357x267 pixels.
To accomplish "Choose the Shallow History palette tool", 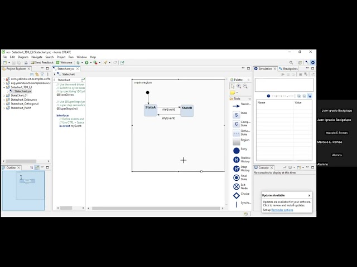I will (242, 160).
